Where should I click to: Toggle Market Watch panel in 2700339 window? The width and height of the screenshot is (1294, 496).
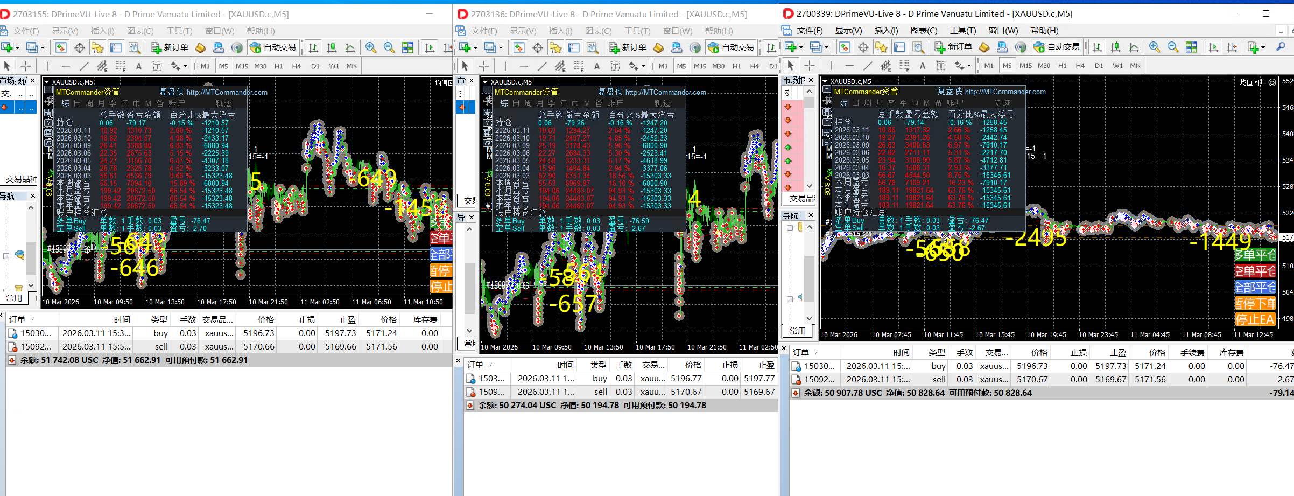click(845, 47)
